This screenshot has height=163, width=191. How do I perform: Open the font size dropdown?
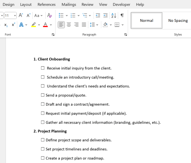[x=14, y=15]
